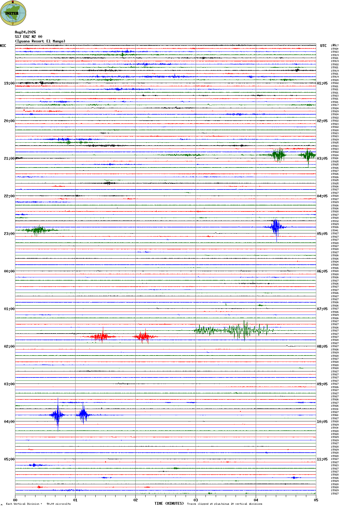340x508 pixels.
Task: Click the 08:05 UTC time label
Action: (322, 346)
